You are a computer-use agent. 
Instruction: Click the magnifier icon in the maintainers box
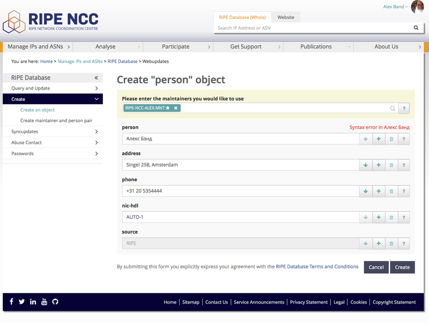pyautogui.click(x=392, y=108)
